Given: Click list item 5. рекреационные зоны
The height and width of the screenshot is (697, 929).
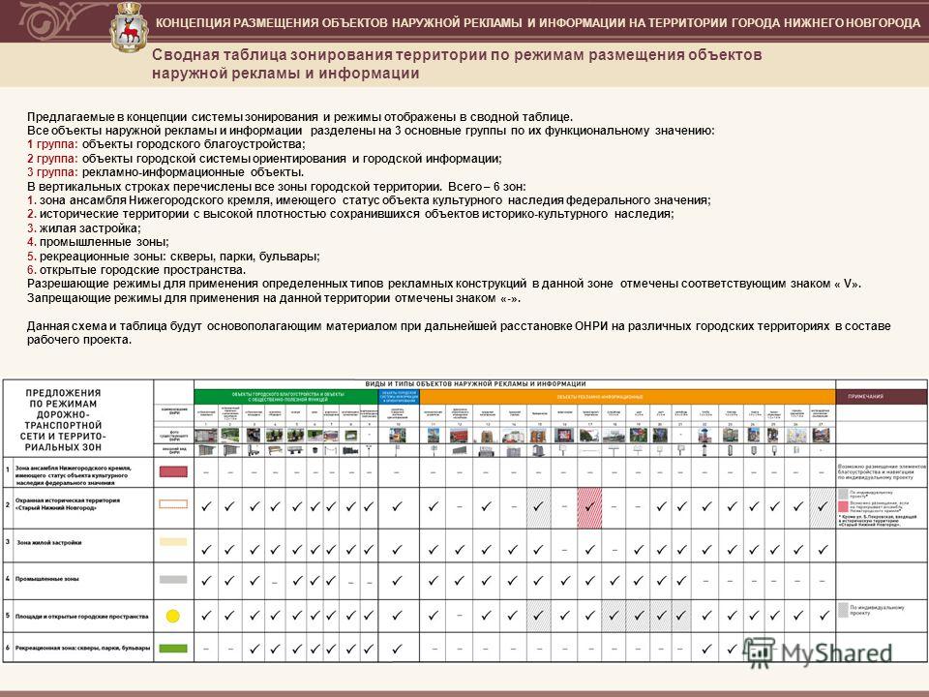Looking at the screenshot, I should coord(173,256).
